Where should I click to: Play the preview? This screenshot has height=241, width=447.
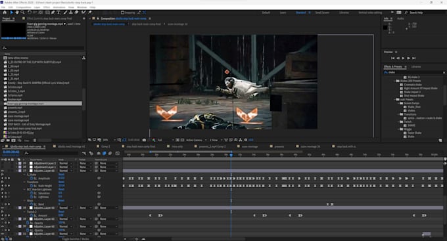coord(403,58)
